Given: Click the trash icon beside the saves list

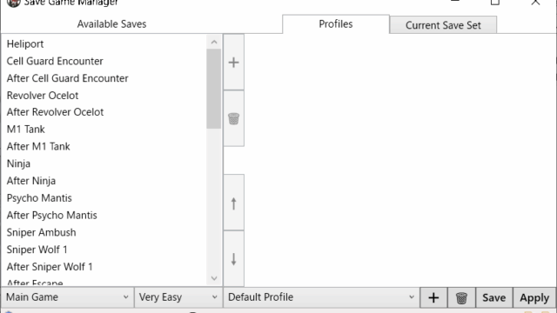Looking at the screenshot, I should coord(234,118).
